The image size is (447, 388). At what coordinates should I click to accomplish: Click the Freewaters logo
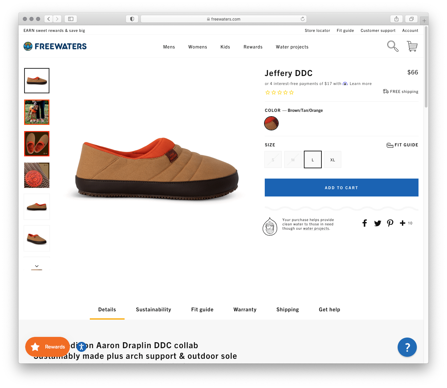pos(55,46)
